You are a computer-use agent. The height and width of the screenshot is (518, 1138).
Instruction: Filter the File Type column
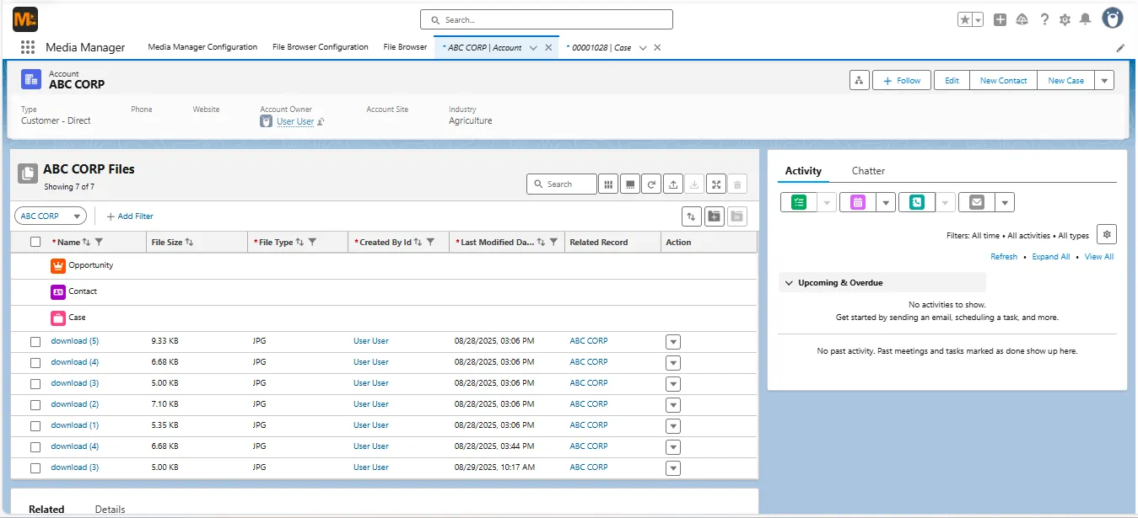pyautogui.click(x=312, y=243)
